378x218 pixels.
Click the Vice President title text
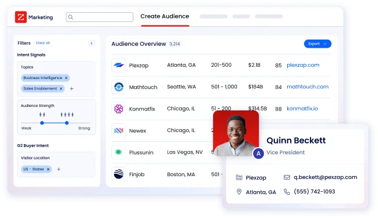[x=285, y=152]
